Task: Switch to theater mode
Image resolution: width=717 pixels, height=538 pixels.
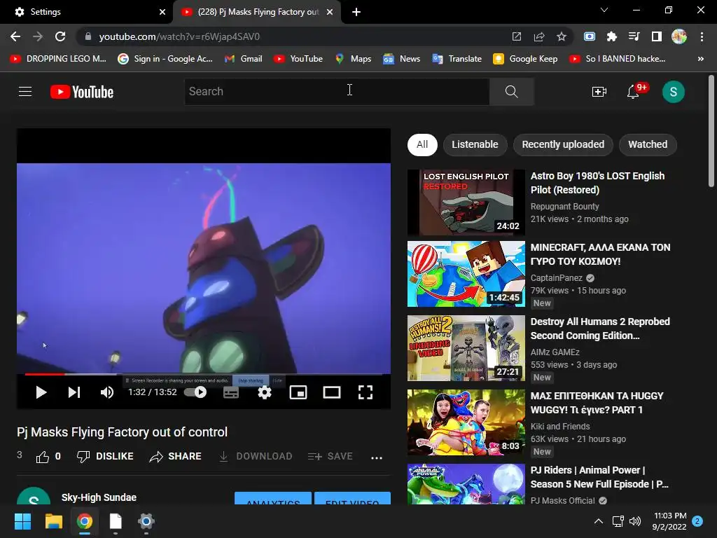Action: pos(331,392)
